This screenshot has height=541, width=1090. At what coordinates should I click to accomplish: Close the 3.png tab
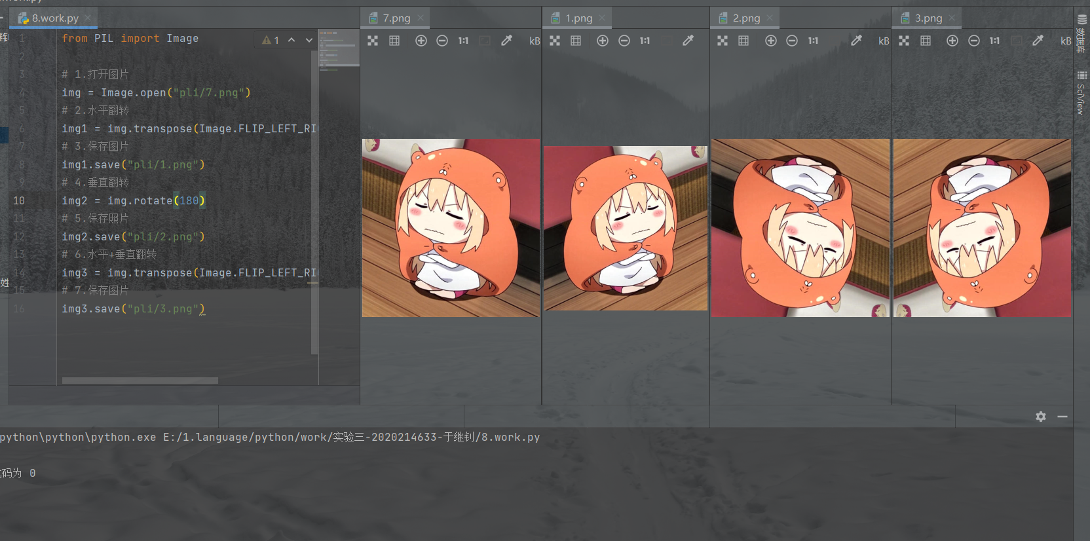(952, 18)
